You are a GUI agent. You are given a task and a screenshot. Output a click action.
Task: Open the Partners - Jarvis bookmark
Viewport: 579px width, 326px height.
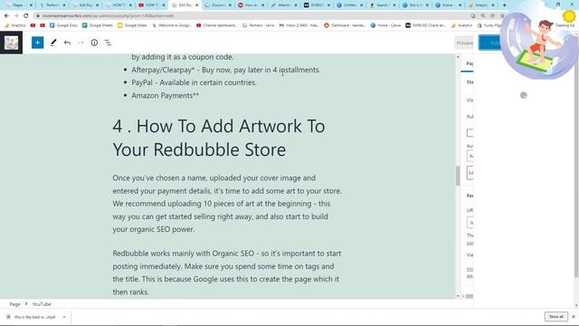pyautogui.click(x=258, y=25)
